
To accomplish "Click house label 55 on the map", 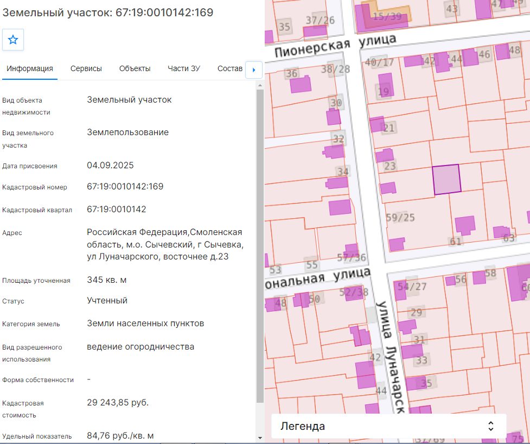I will [x=311, y=265].
